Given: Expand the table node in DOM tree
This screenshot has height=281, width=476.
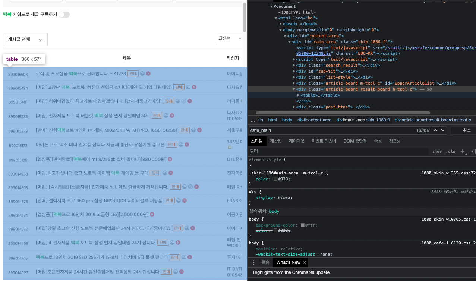Looking at the screenshot, I should coord(298,95).
